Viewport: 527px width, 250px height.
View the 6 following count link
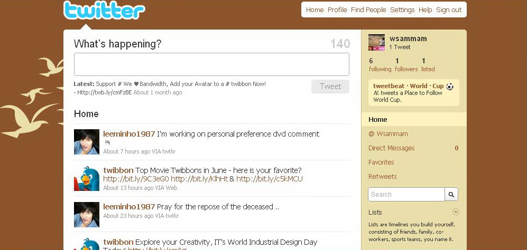point(380,65)
